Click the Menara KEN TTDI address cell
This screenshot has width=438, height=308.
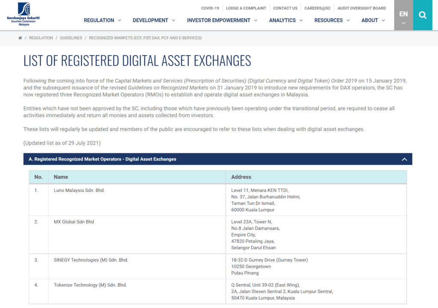pyautogui.click(x=316, y=200)
